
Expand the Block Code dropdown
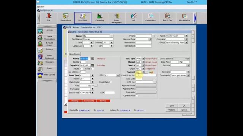point(92,93)
